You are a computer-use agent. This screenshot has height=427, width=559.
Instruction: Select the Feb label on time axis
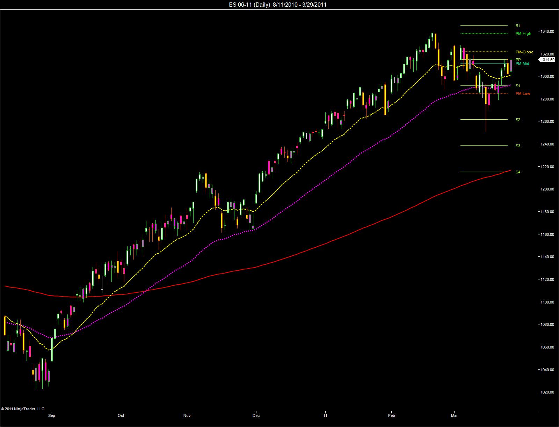[391, 415]
